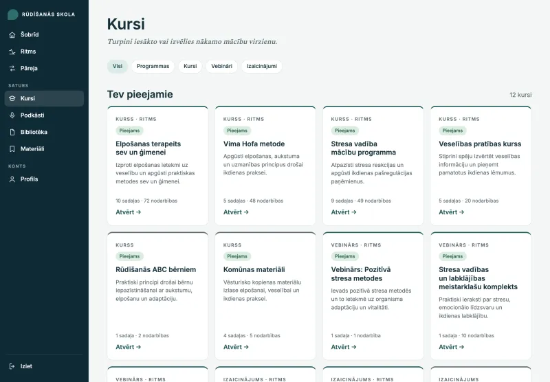
Task: Click '10 sadaļas · 72 nodarbības' text
Action: point(146,201)
